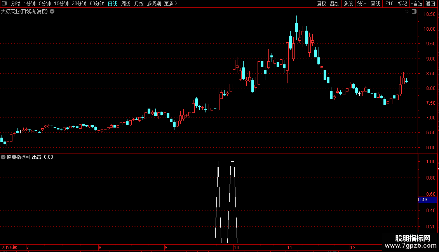This screenshot has width=439, height=252.
Task: Open F10 company information
Action: 389,3
